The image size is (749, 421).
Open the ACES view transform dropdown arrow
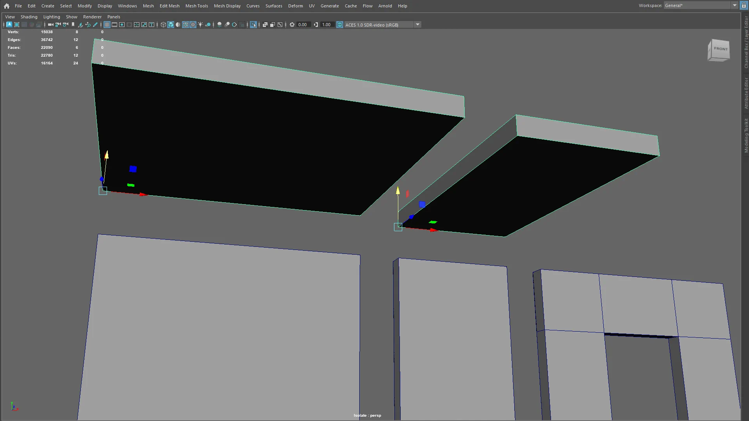point(417,25)
